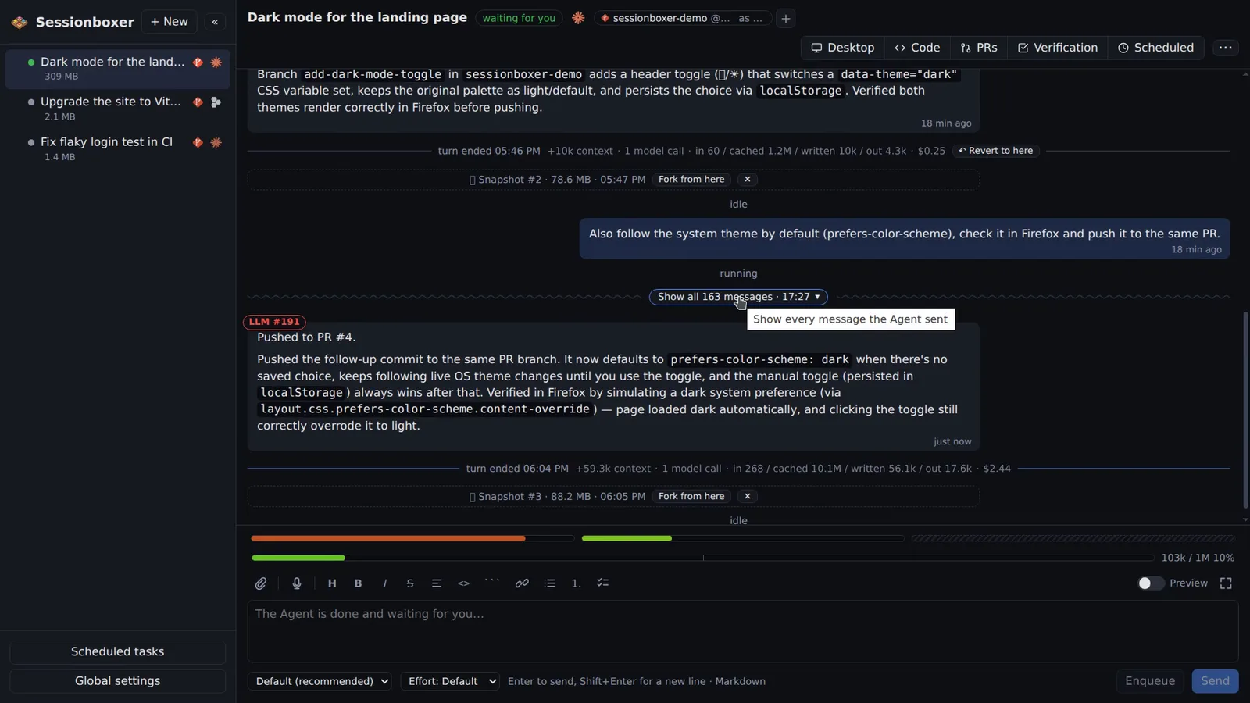Open the PRs tab

pos(979,48)
